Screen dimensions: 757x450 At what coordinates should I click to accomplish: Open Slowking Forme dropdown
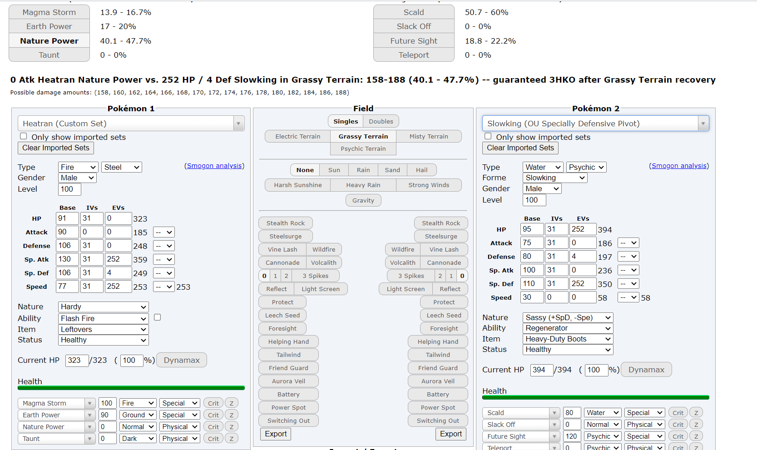[555, 178]
